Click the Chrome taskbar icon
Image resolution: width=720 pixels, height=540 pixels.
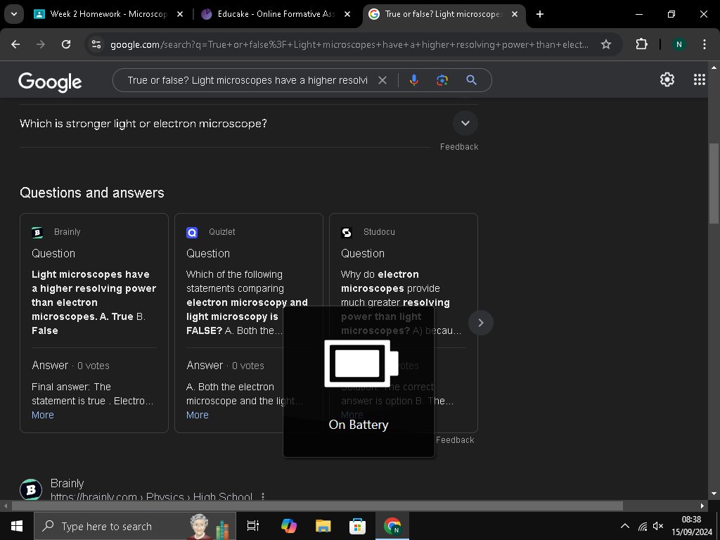(392, 526)
